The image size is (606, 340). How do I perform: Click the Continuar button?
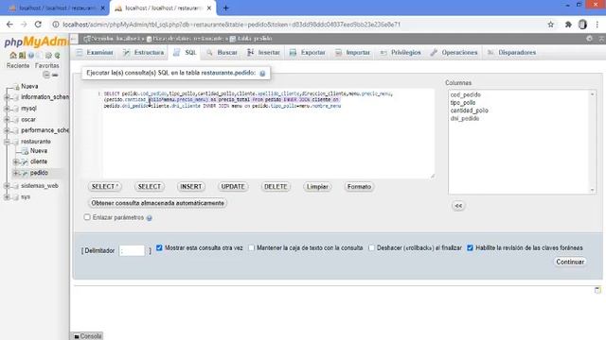click(570, 262)
